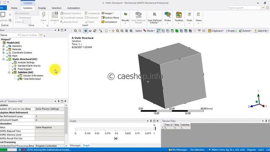Open the Tools ribbon button
Image resolution: width=270 pixels, height=152 pixels.
pyautogui.click(x=189, y=17)
